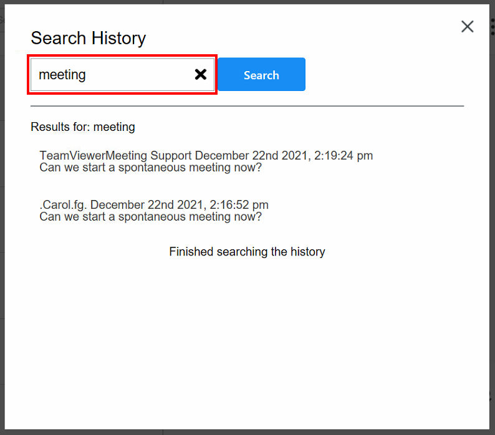Open the TeamViewerMeeting Support result header
This screenshot has width=495, height=435.
pyautogui.click(x=206, y=156)
